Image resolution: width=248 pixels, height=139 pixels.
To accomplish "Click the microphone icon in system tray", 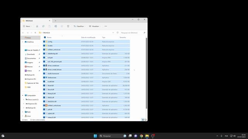I will point(221,136).
